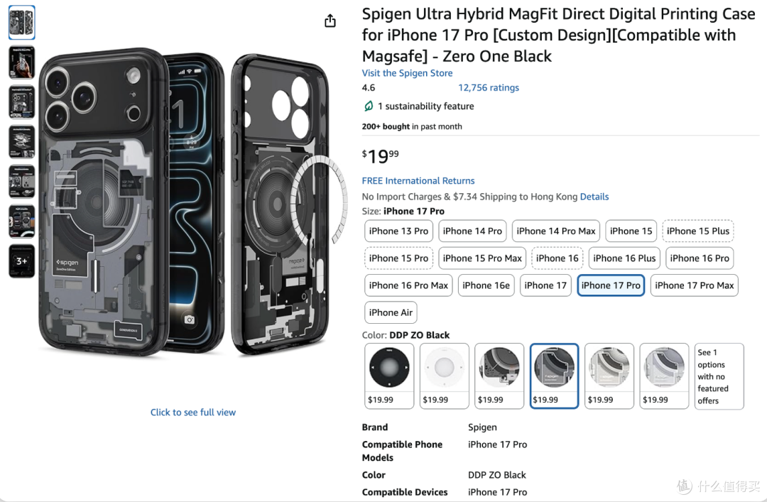
Task: Expand See 1 options with no featured offers
Action: pyautogui.click(x=719, y=376)
